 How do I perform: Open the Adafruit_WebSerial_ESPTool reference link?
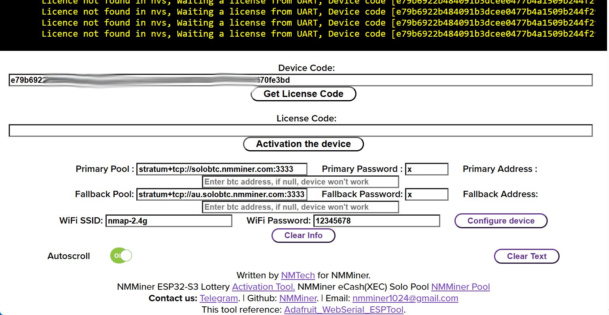[344, 309]
